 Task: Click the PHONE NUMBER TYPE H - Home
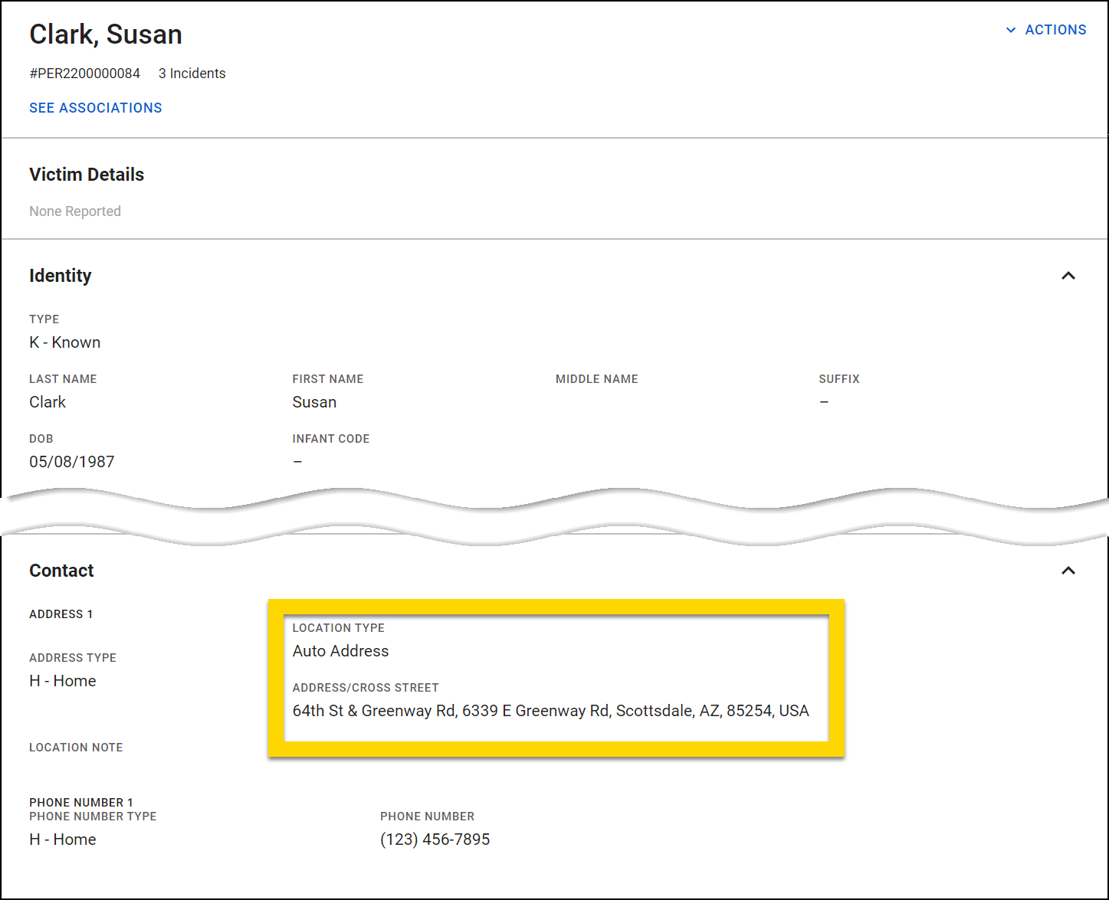pyautogui.click(x=62, y=839)
